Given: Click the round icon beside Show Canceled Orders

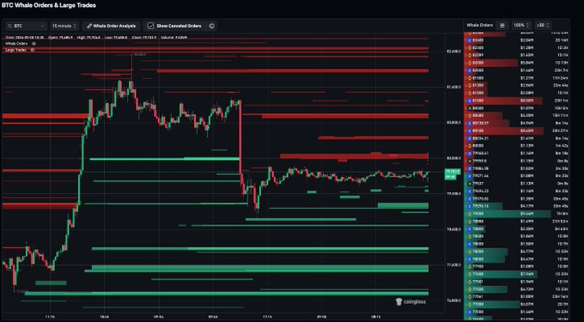Looking at the screenshot, I should point(211,26).
